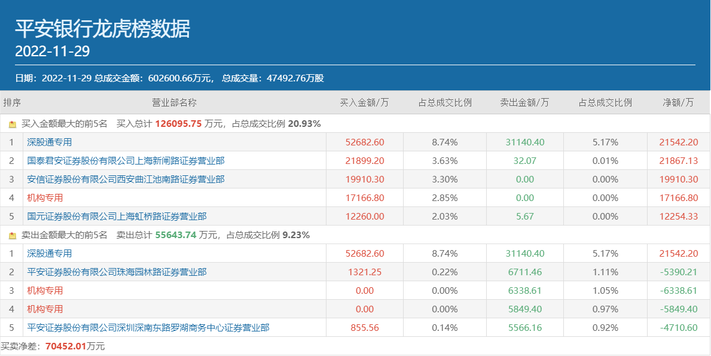The width and height of the screenshot is (711, 356).
Task: Click the 2.85% buy ratio cell
Action: click(x=445, y=197)
